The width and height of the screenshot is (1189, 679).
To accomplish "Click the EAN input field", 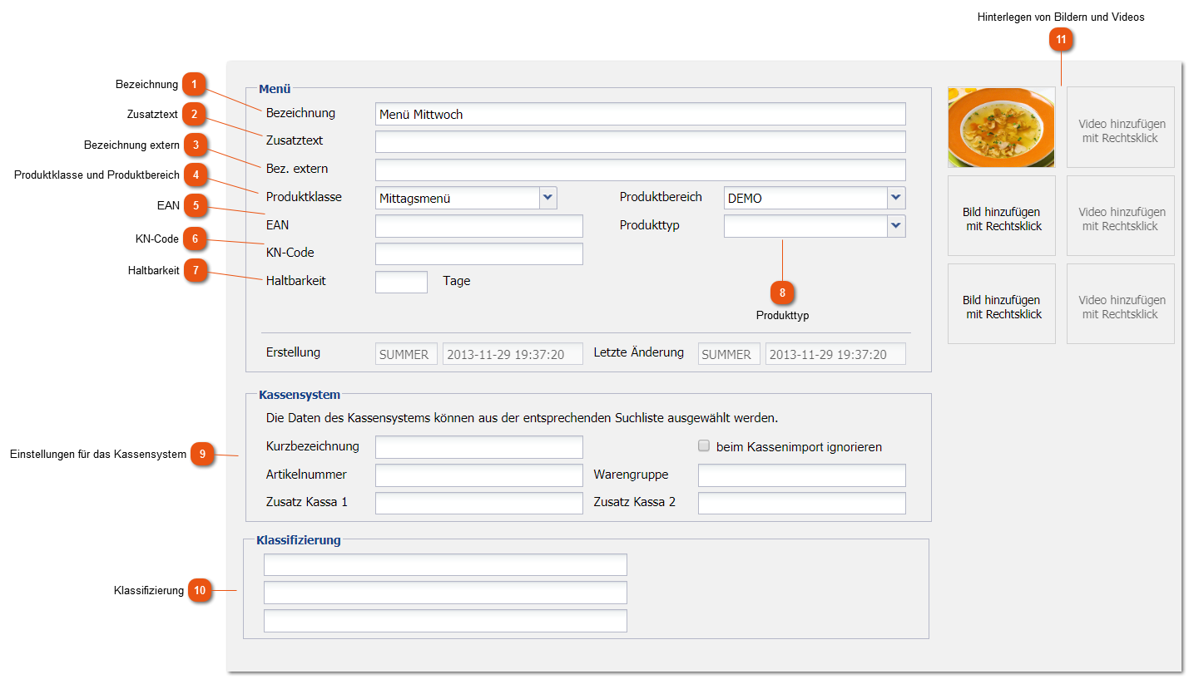I will pos(478,226).
